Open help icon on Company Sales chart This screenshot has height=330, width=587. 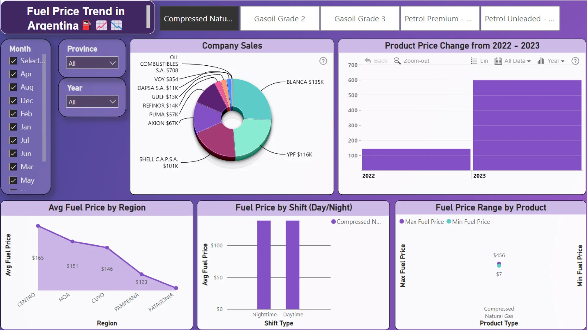(323, 61)
